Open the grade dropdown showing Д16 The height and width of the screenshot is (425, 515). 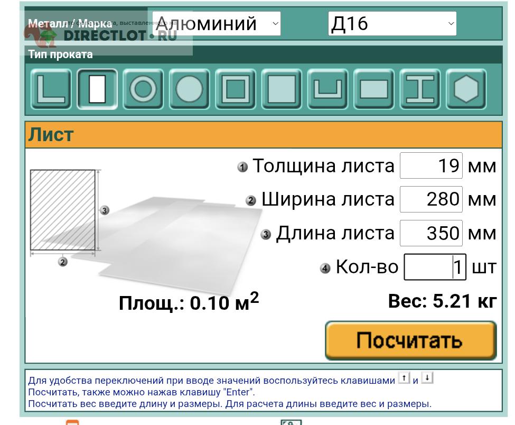coord(392,23)
